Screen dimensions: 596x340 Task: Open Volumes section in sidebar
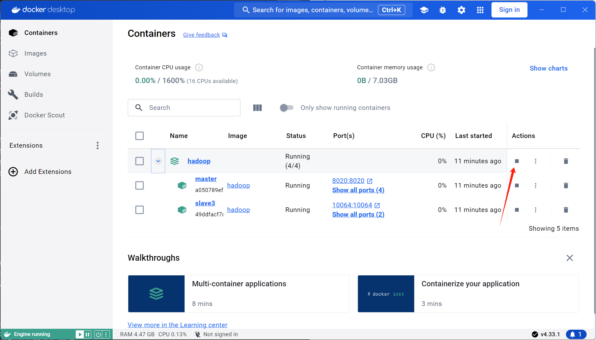pos(37,74)
